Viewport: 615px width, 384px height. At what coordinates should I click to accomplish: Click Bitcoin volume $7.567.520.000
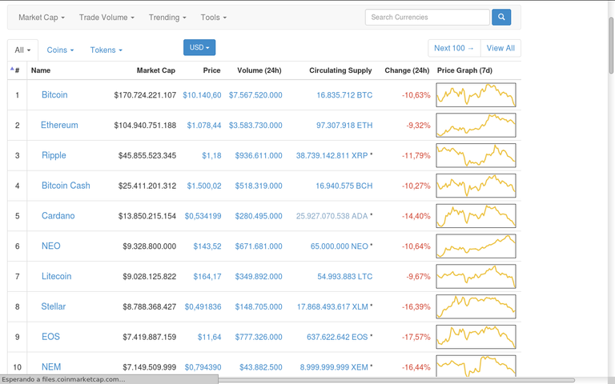[x=255, y=95]
